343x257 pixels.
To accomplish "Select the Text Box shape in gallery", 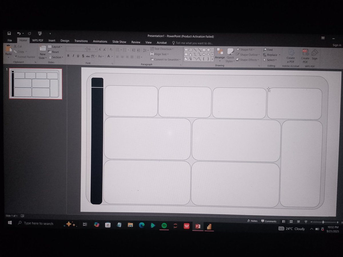I will [190, 50].
